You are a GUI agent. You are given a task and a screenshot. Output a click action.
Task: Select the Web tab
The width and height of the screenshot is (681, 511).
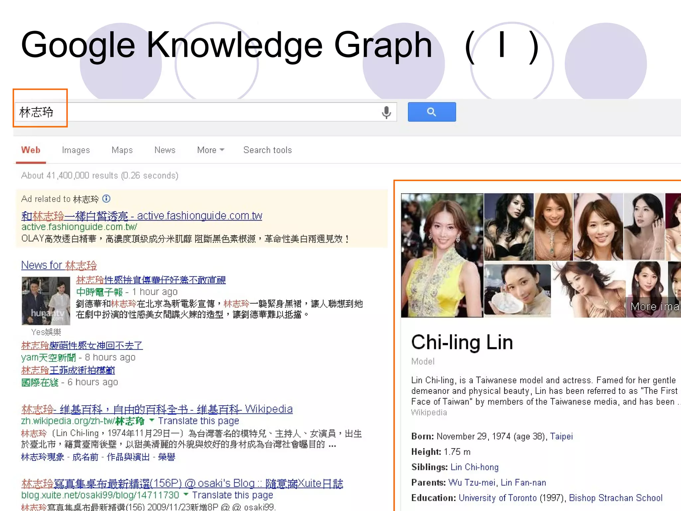coord(31,150)
